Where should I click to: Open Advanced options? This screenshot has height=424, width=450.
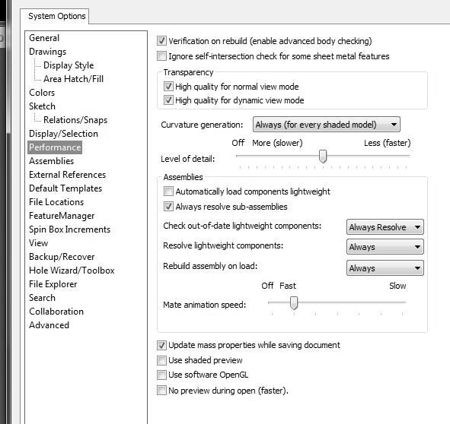tap(49, 325)
